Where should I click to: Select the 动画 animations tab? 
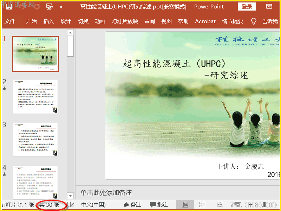coord(100,21)
